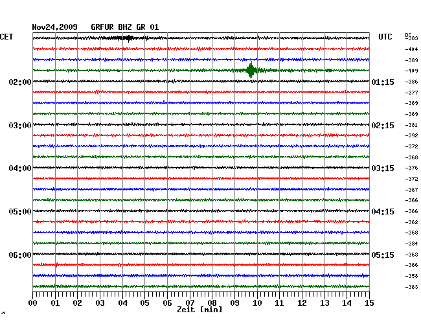Select the DC offset value -381
421x320 pixels.
[x=411, y=125]
